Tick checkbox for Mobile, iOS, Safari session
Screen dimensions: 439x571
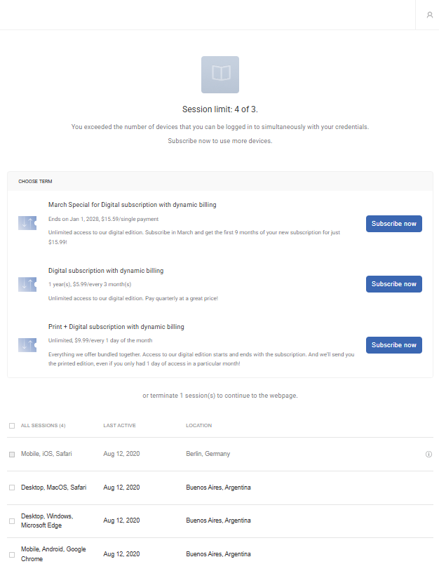click(12, 455)
